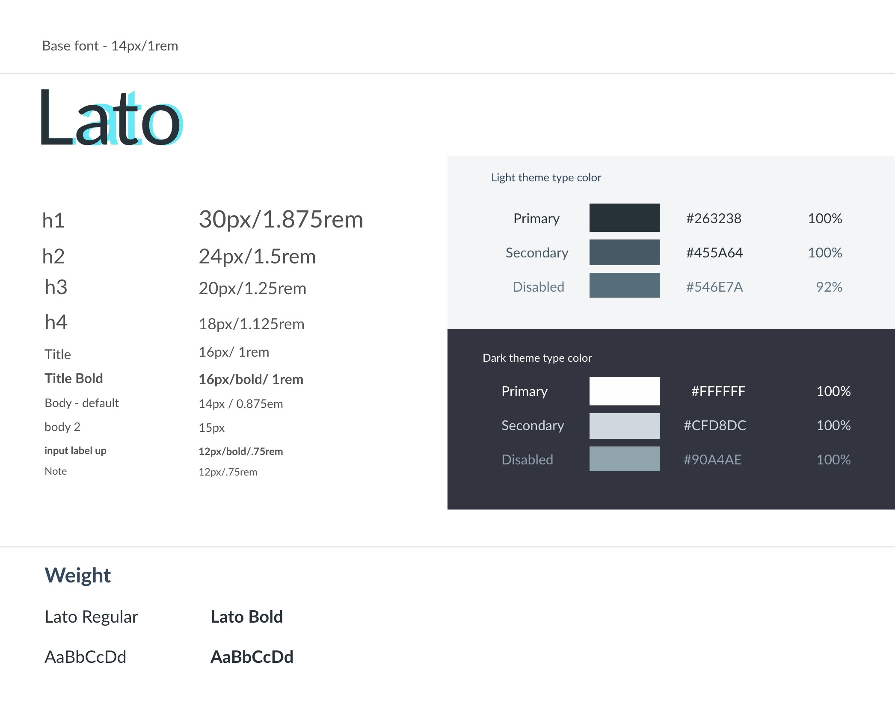This screenshot has height=721, width=895.
Task: Click the Dark theme type color heading
Action: [x=537, y=358]
